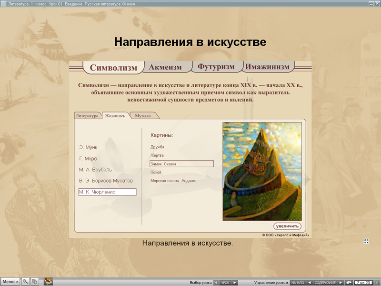
Task: Step back with arrow before СОДЕРЖАНИЕ
Action: (x=310, y=281)
